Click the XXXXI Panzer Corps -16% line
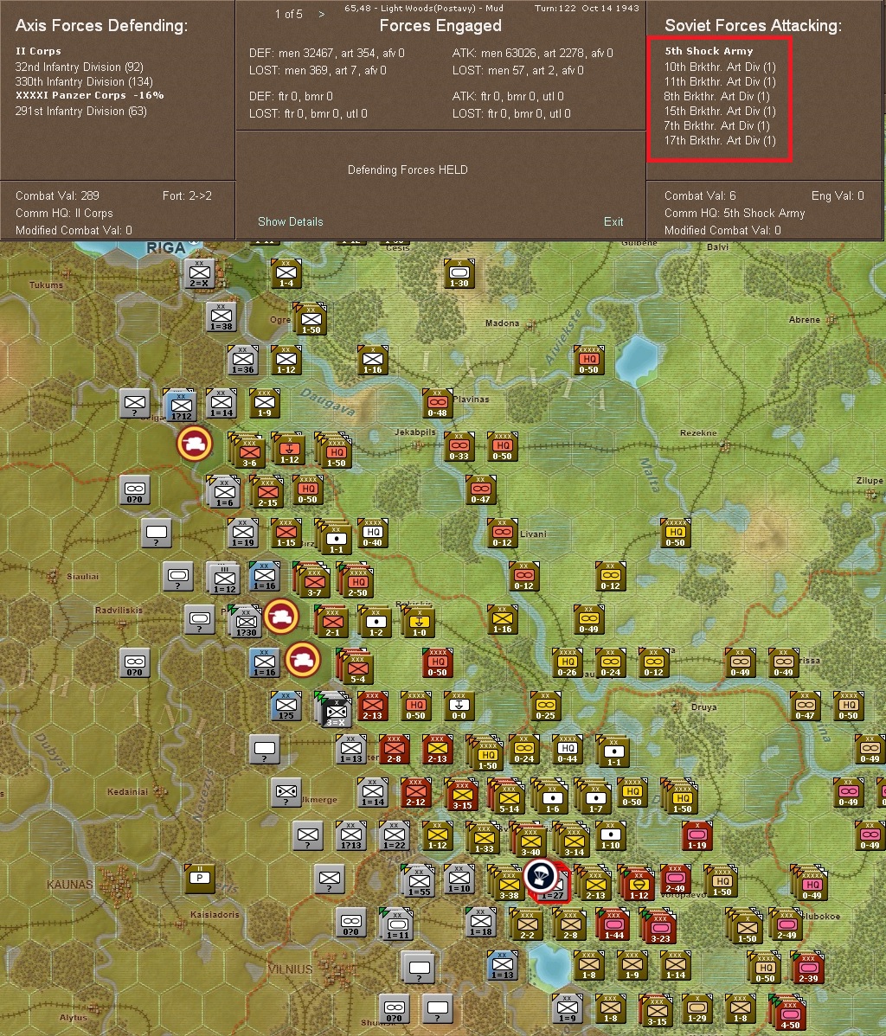Viewport: 886px width, 1036px height. (x=89, y=96)
